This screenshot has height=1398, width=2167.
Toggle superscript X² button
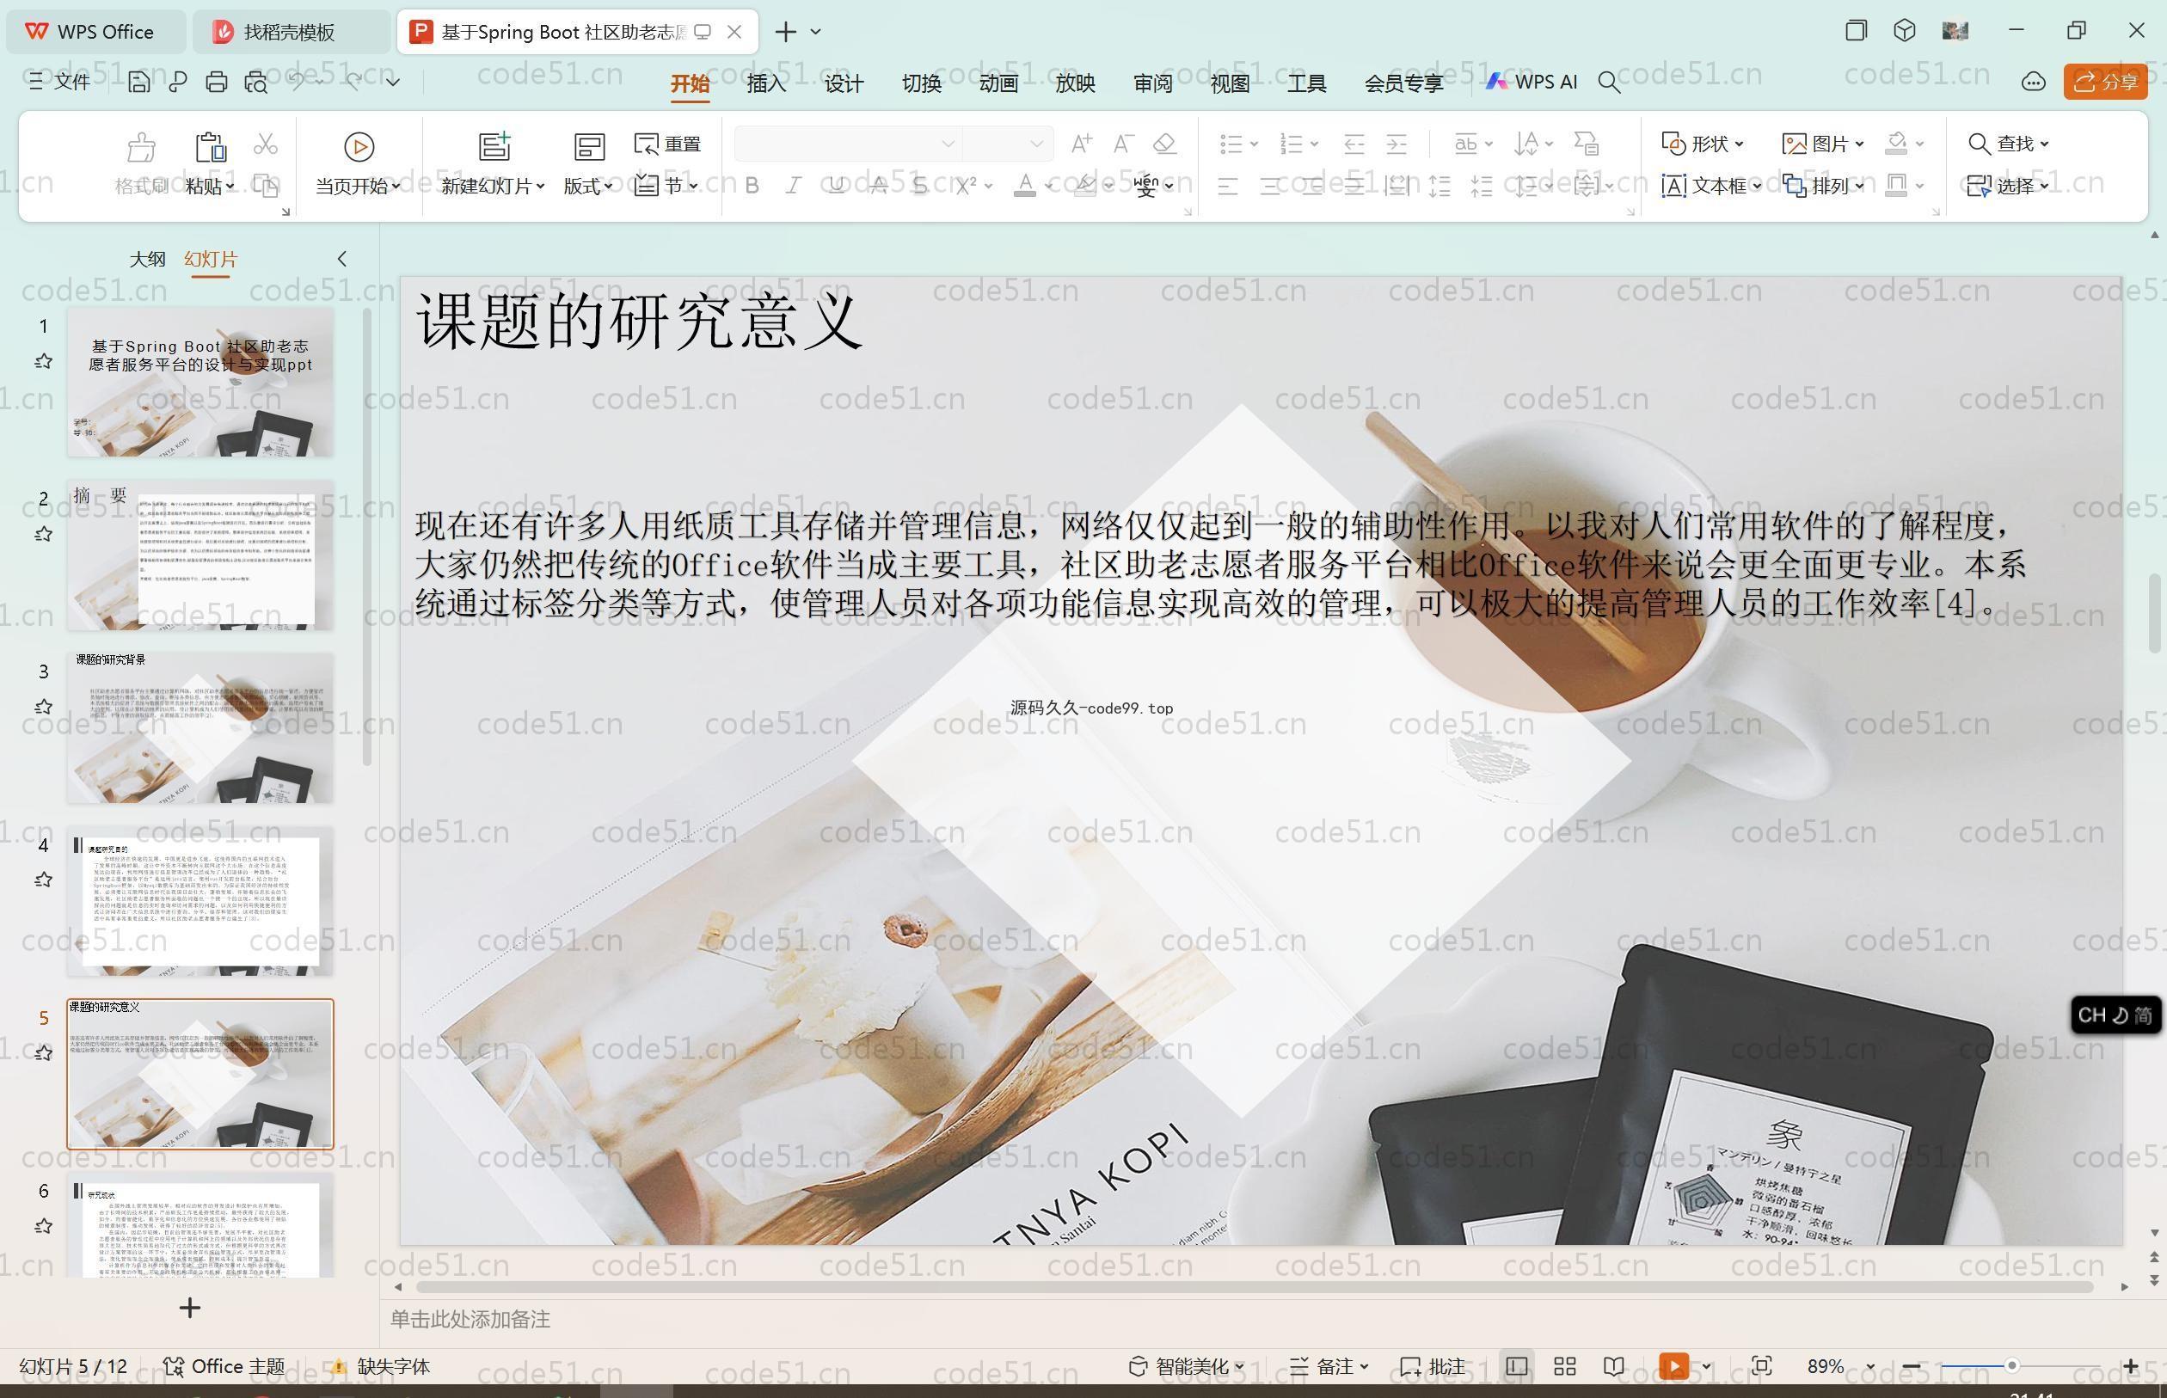click(x=966, y=185)
